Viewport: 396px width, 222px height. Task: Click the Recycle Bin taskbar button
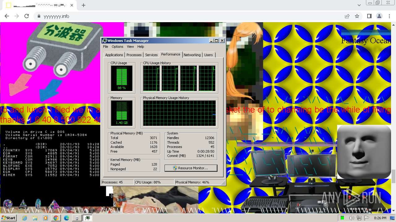point(77,218)
